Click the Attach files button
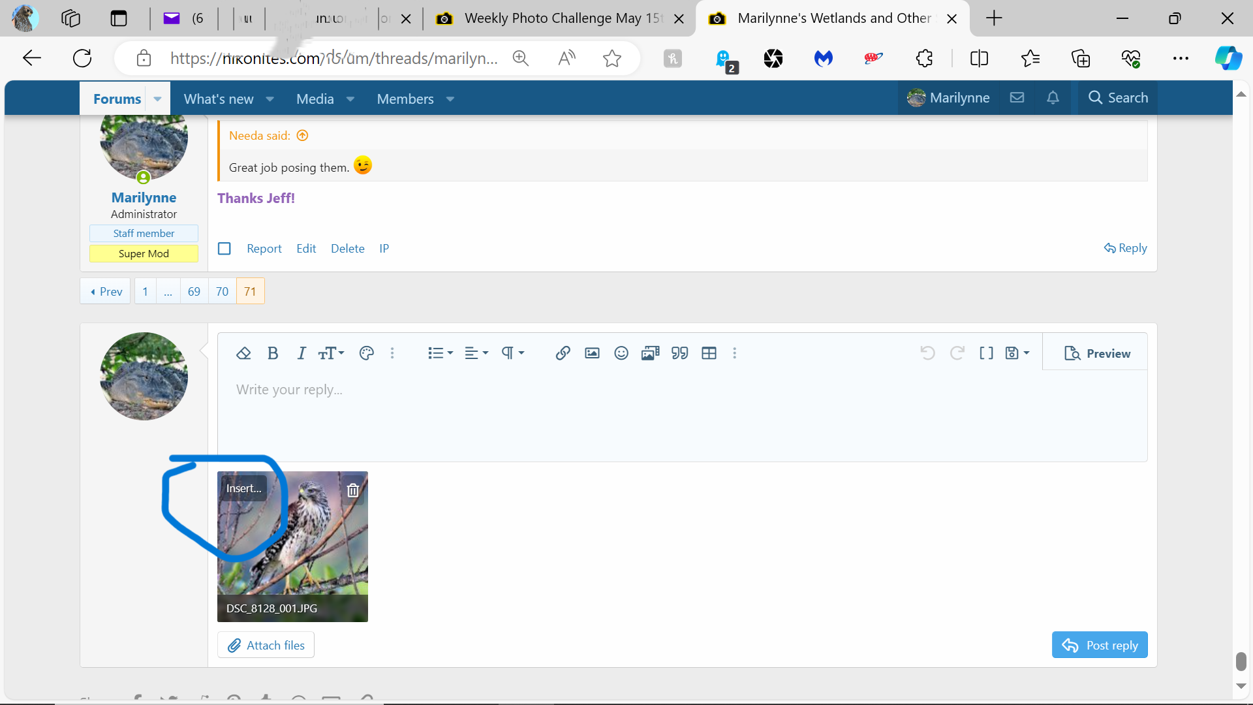 tap(266, 645)
